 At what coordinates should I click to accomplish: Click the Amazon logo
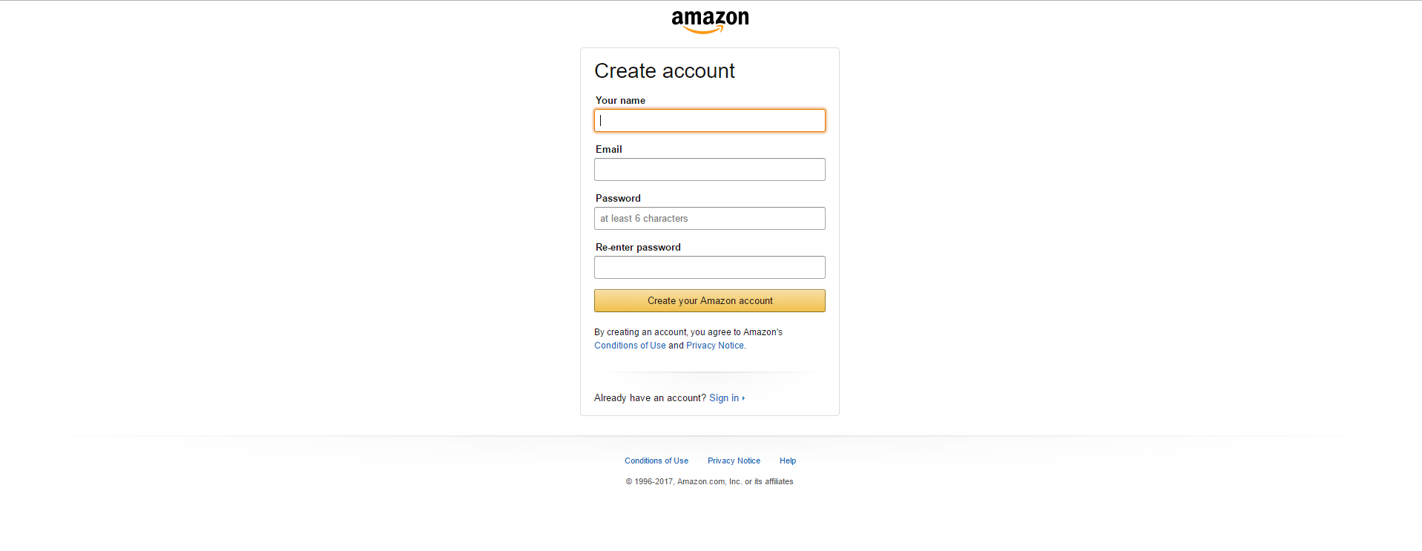click(x=710, y=22)
